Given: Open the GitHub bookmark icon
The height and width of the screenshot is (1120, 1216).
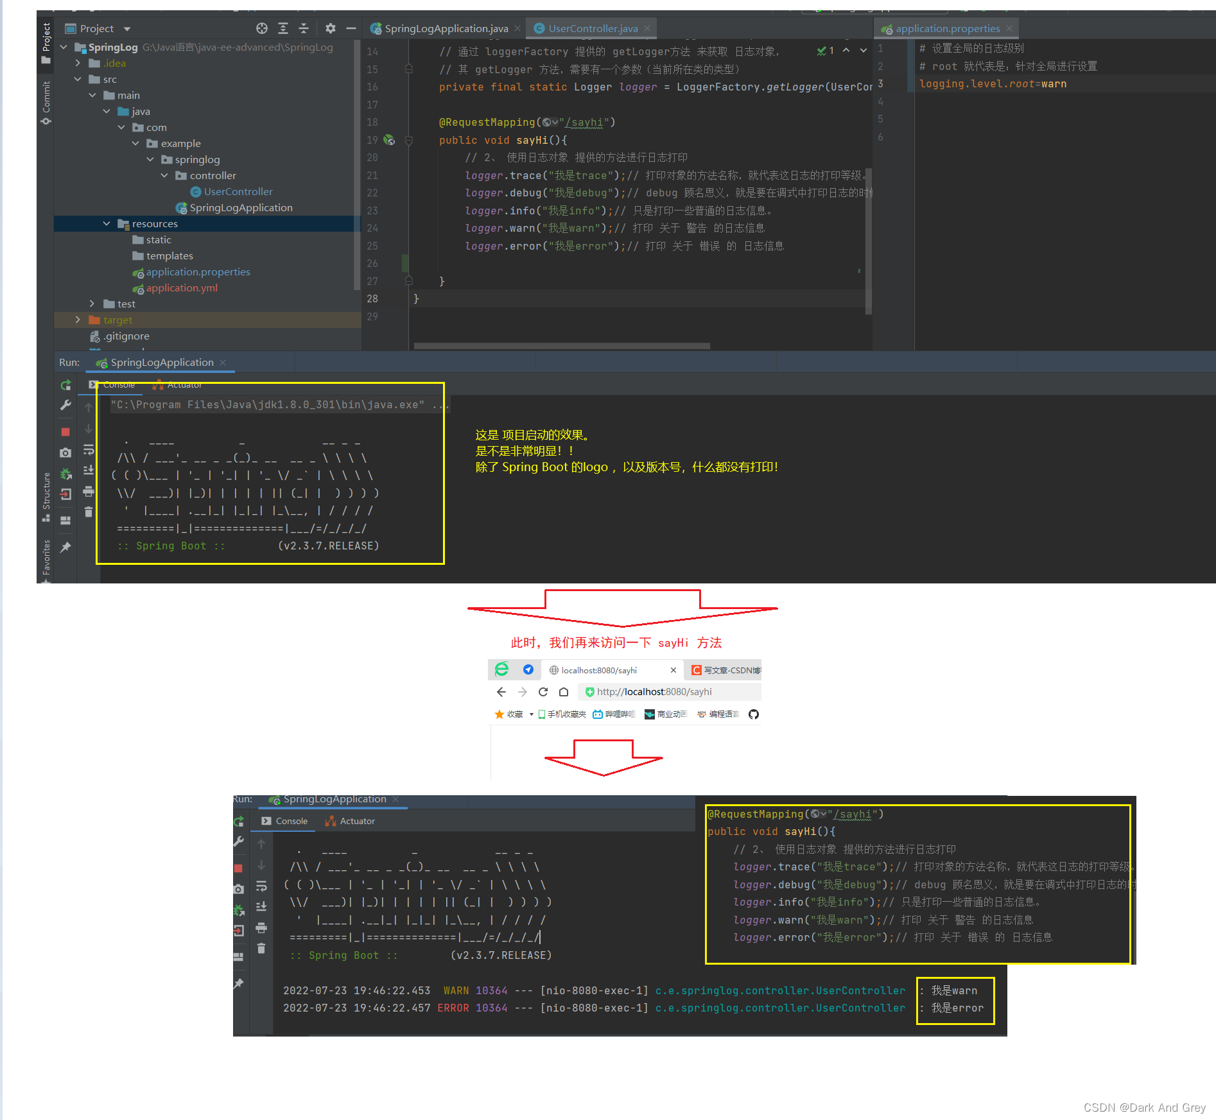Looking at the screenshot, I should (754, 714).
